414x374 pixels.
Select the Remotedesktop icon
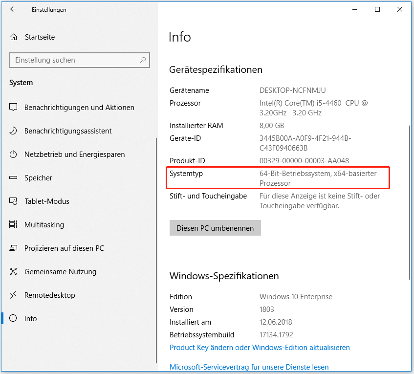click(x=14, y=295)
